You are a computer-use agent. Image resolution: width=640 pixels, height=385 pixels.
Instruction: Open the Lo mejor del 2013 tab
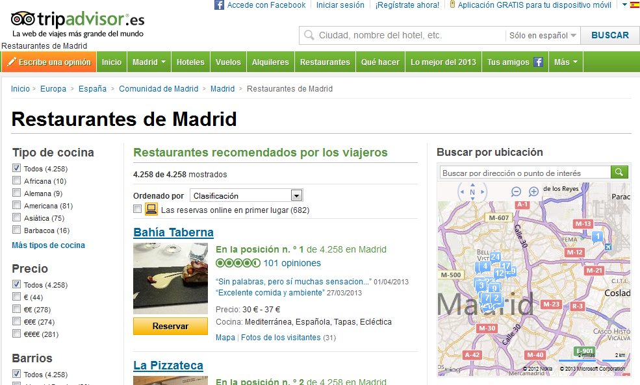[443, 62]
